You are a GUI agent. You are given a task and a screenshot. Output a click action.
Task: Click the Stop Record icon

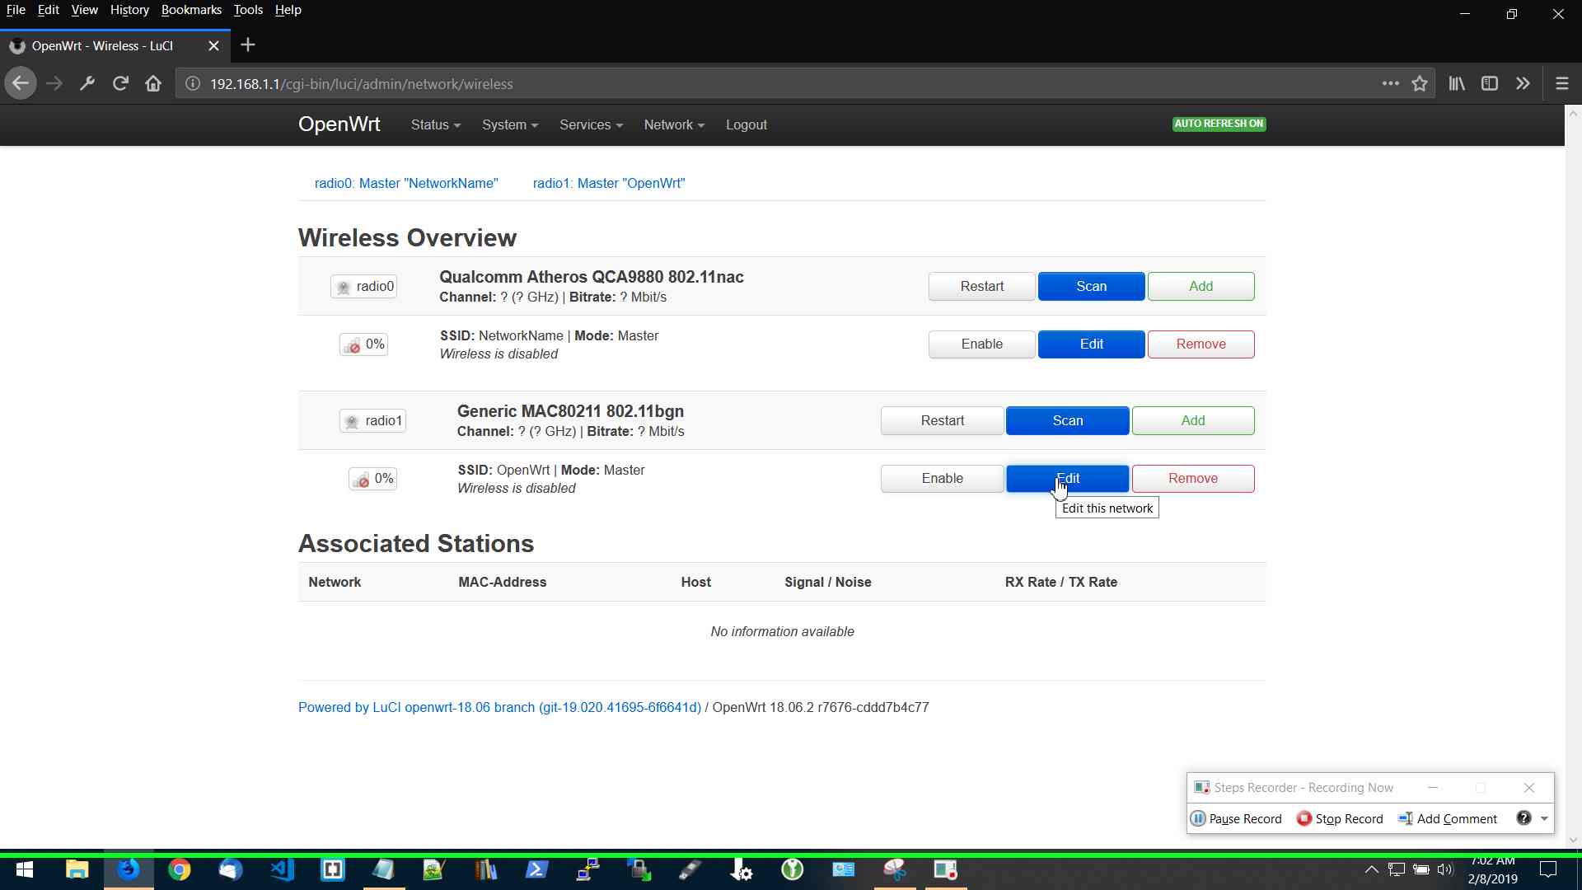tap(1304, 818)
